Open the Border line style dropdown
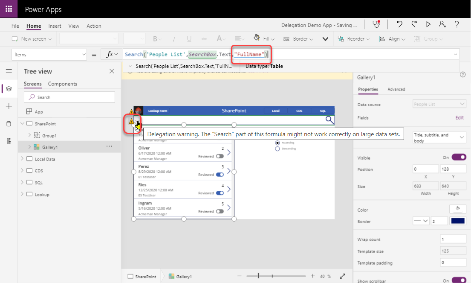The image size is (471, 283). (421, 221)
